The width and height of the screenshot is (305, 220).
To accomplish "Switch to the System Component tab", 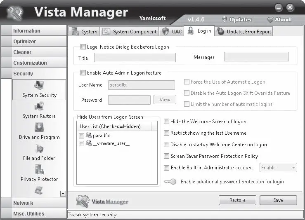I will tap(130, 32).
